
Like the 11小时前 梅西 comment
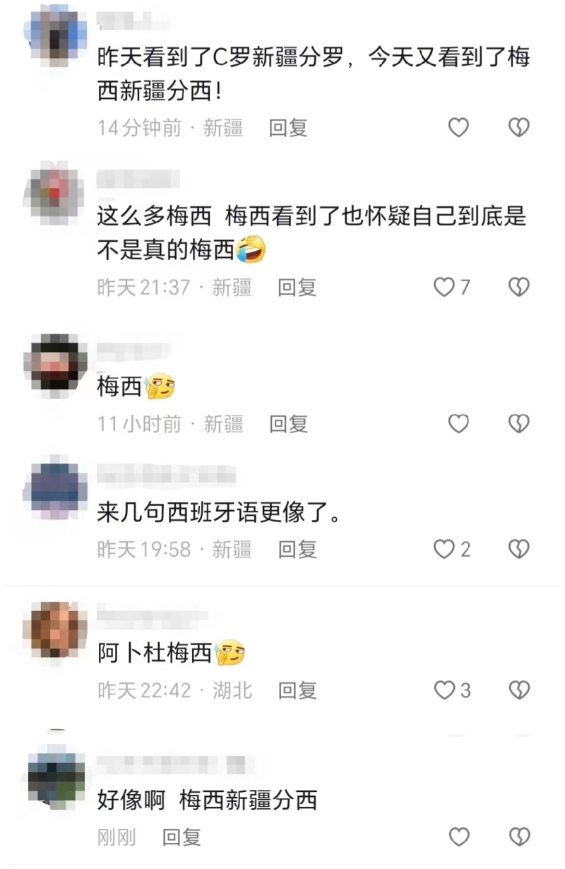(459, 423)
